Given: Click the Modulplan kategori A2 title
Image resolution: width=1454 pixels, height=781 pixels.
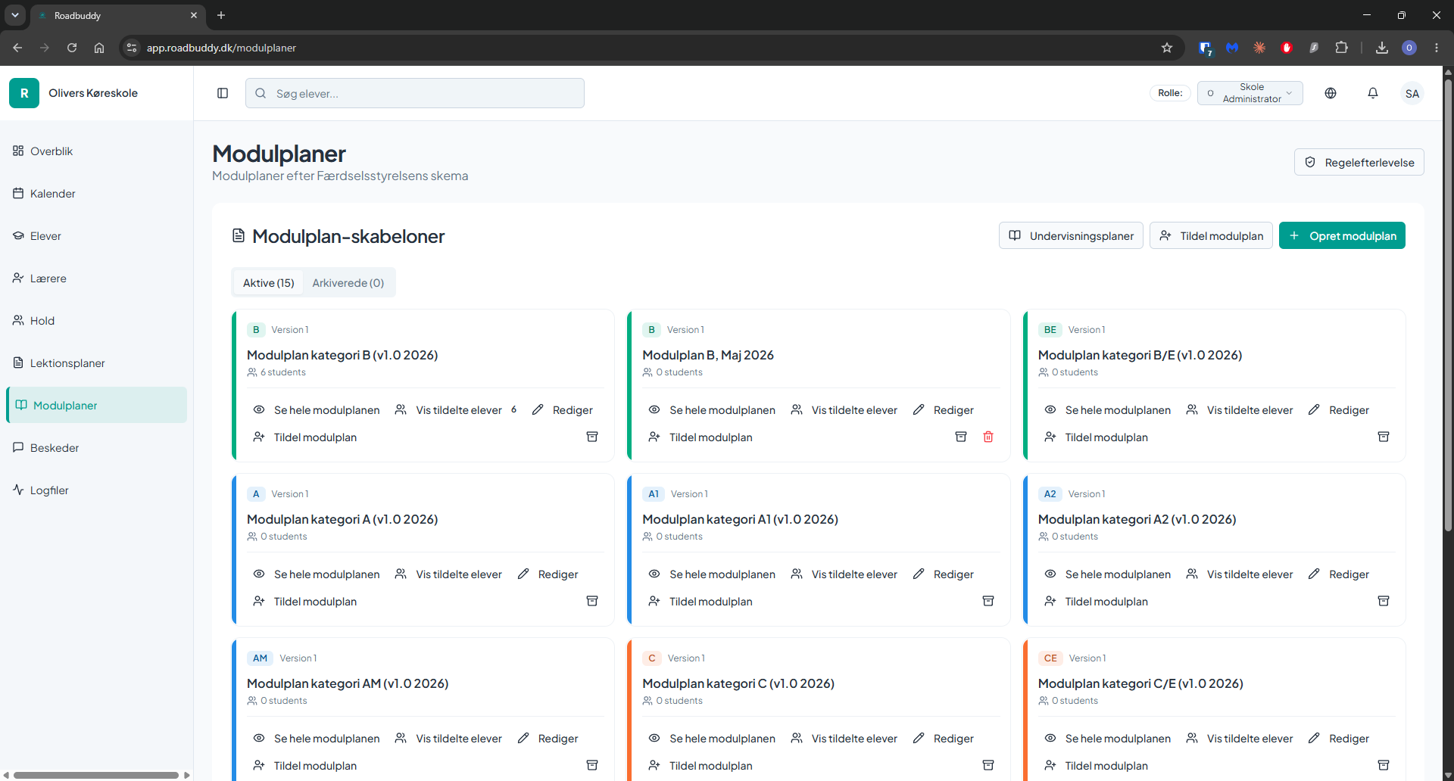Looking at the screenshot, I should (1137, 519).
